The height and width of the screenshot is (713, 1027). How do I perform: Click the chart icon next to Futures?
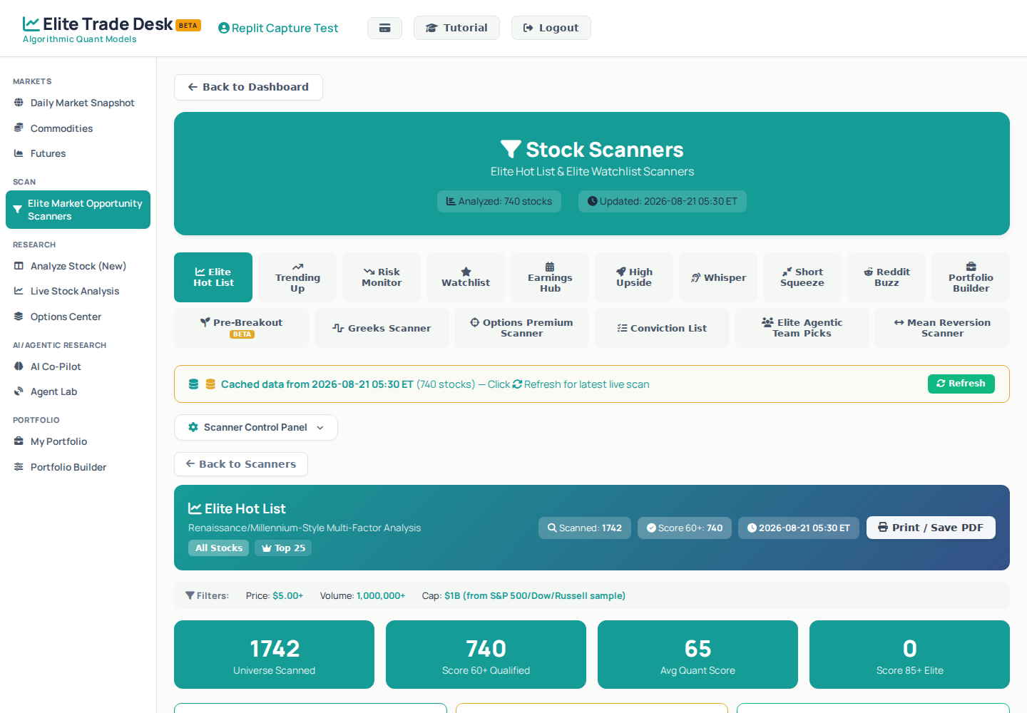click(x=19, y=153)
